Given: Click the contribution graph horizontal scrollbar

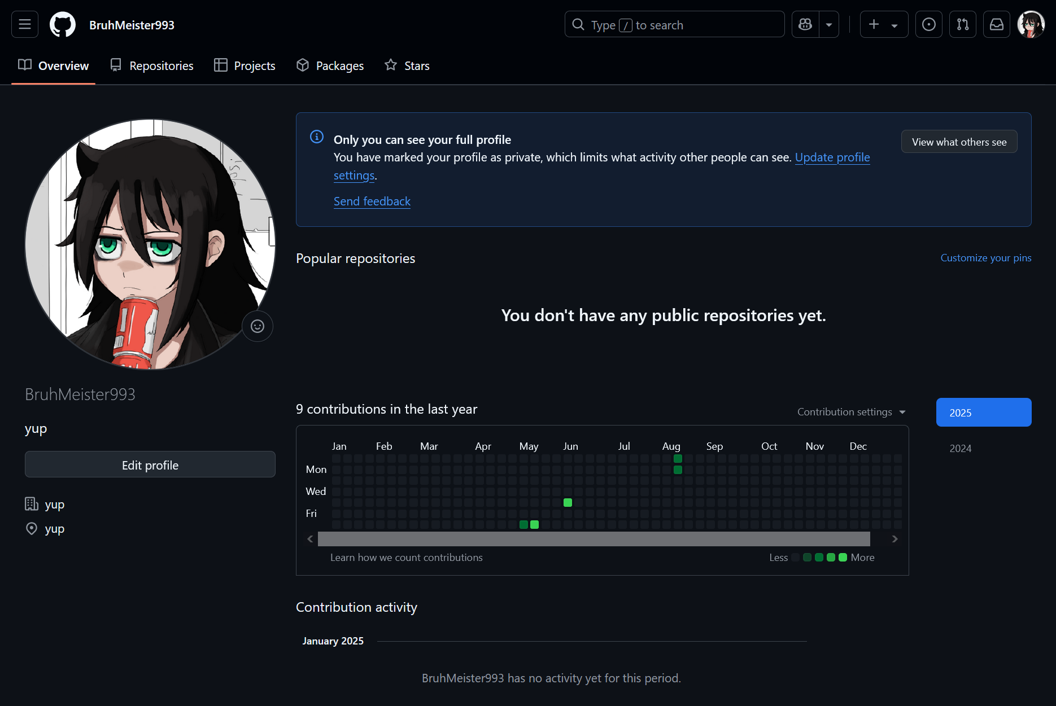Looking at the screenshot, I should [x=594, y=539].
